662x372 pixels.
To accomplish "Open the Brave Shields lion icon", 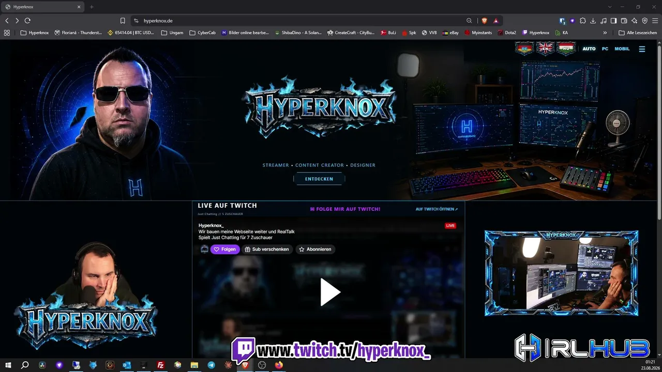I will (x=484, y=21).
